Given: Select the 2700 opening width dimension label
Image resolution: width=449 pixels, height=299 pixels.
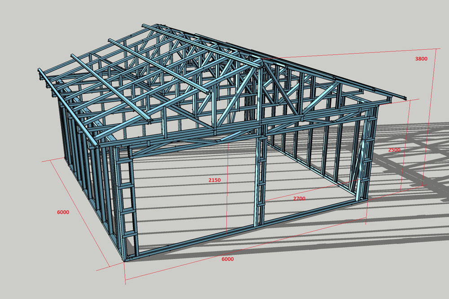Looking at the screenshot, I should pos(299,198).
